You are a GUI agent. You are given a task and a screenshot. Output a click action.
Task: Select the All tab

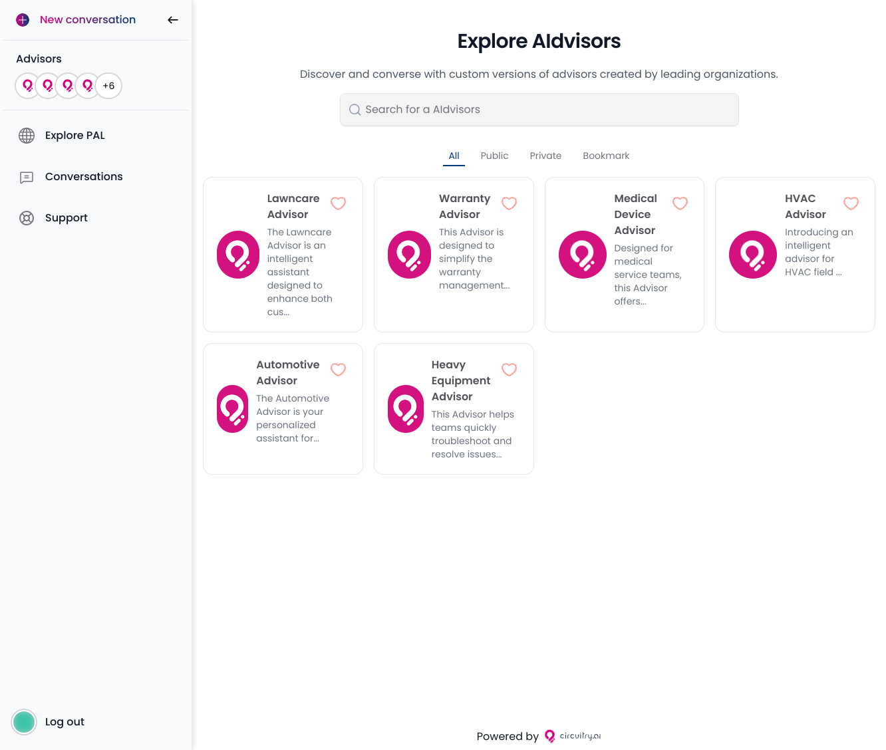(x=454, y=156)
